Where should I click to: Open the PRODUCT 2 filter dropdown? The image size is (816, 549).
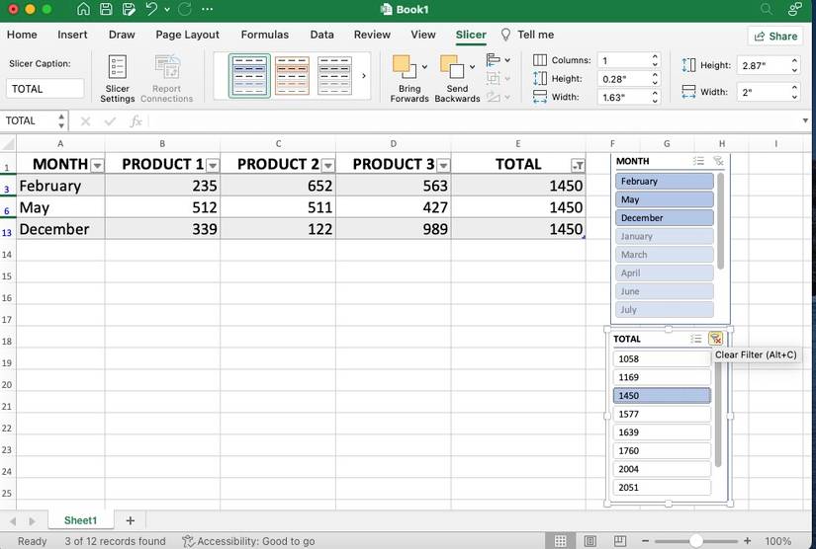pyautogui.click(x=327, y=165)
